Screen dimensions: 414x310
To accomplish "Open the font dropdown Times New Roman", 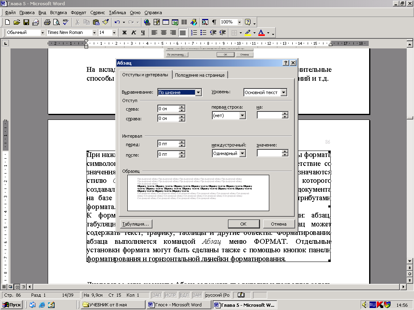I will (x=94, y=32).
